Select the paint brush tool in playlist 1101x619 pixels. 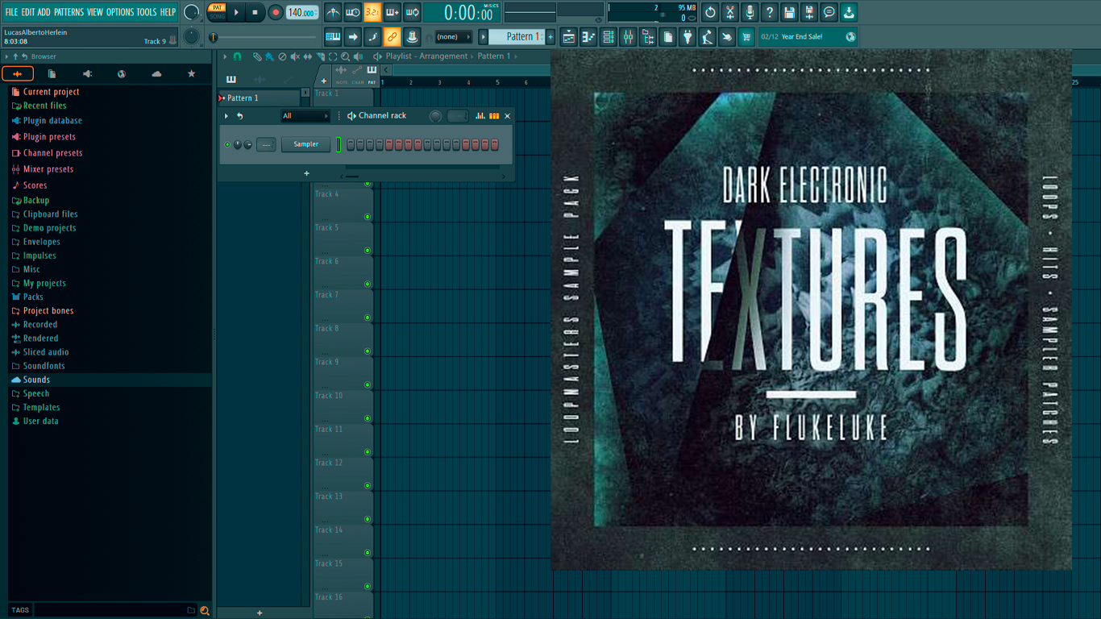269,56
